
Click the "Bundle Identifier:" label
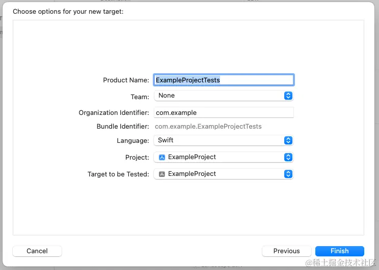[123, 127]
